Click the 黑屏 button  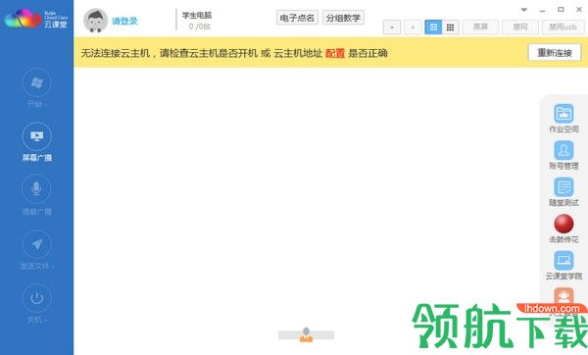tap(480, 27)
